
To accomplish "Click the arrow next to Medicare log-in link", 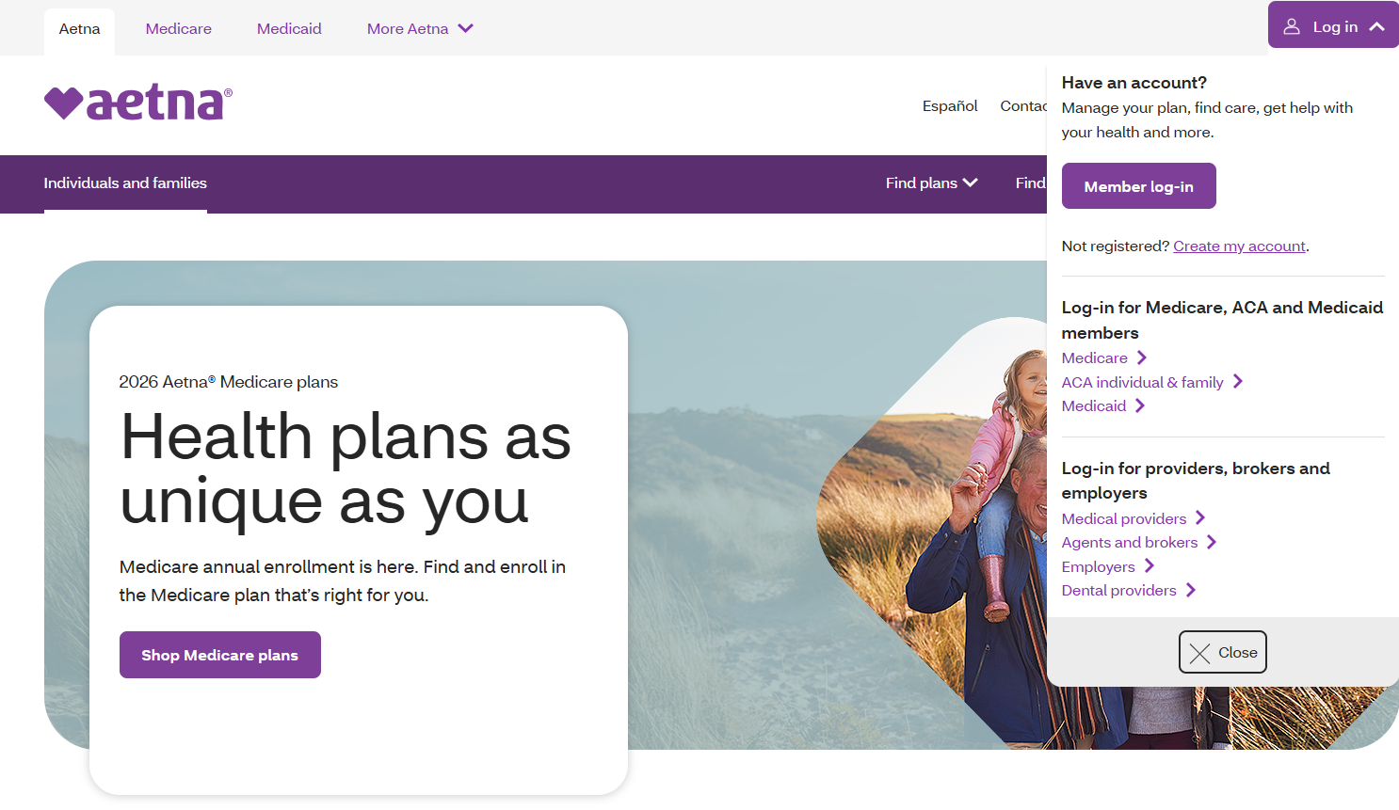I will 1142,357.
